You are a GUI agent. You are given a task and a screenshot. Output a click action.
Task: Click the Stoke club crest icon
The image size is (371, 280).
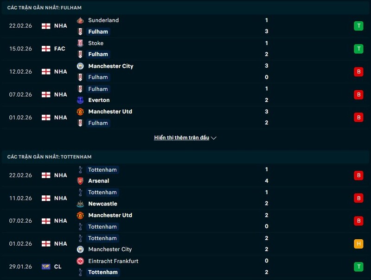click(x=80, y=43)
